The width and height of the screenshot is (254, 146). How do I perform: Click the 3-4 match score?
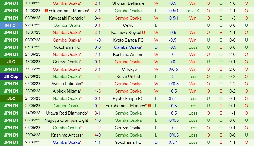[98, 18]
